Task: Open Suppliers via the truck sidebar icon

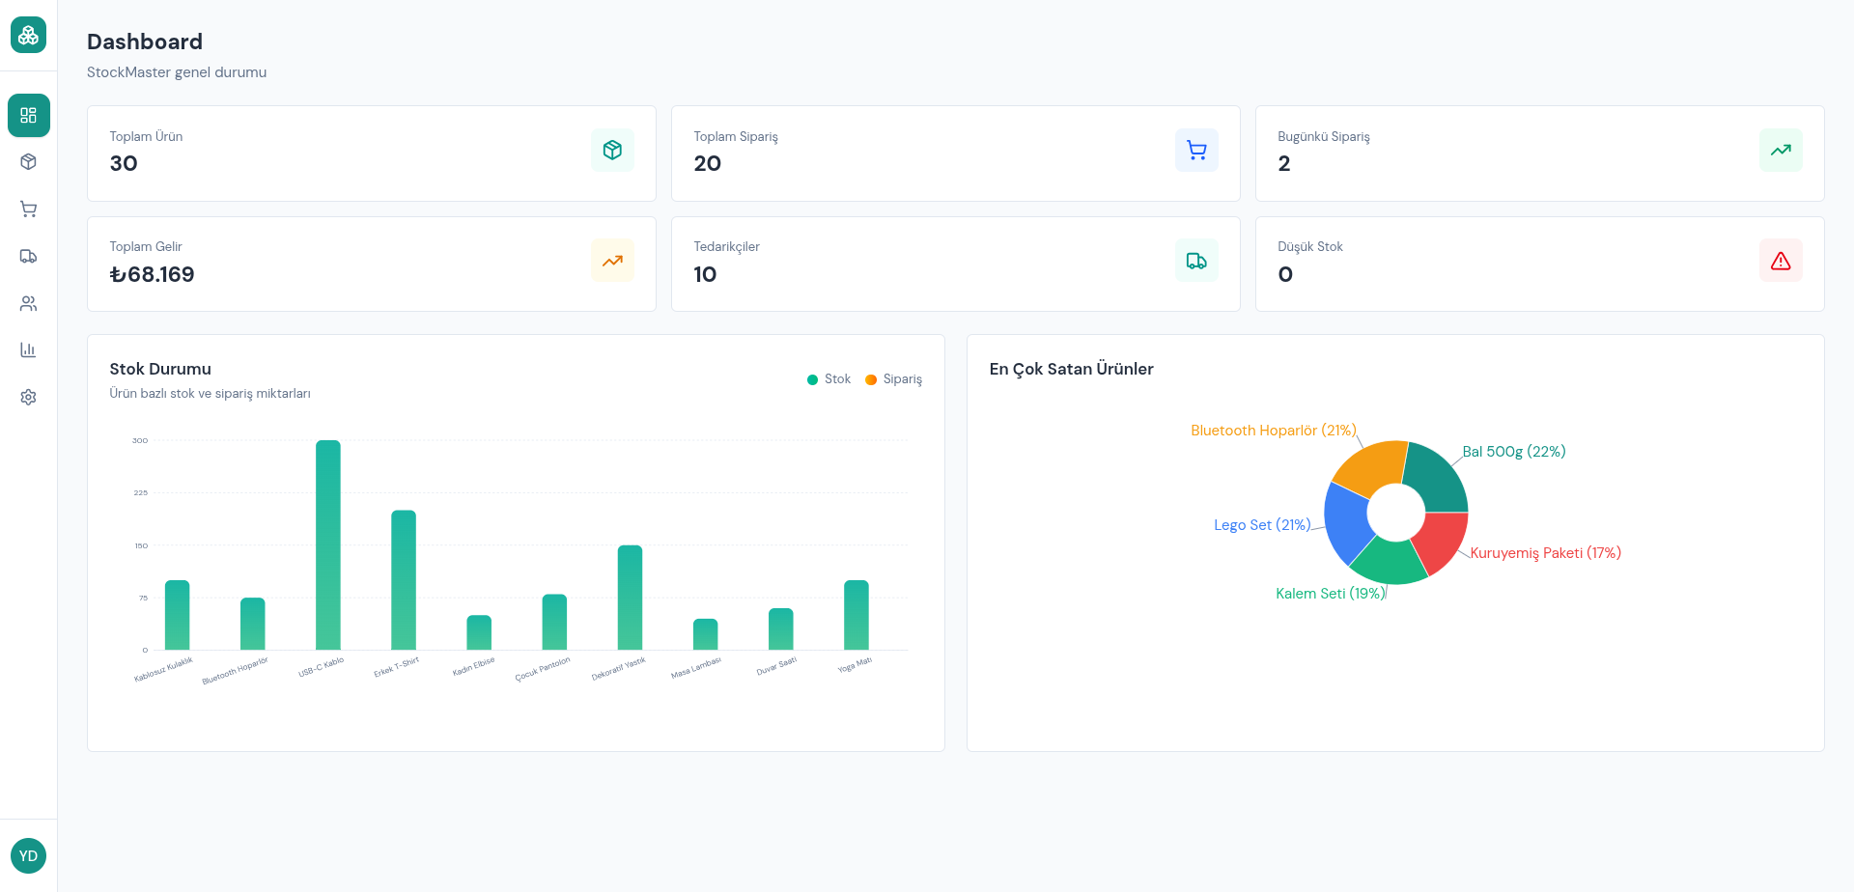Action: point(28,257)
